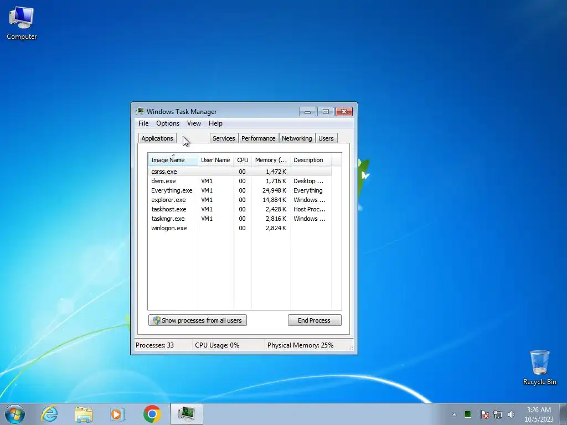Switch to the Applications tab

(157, 138)
